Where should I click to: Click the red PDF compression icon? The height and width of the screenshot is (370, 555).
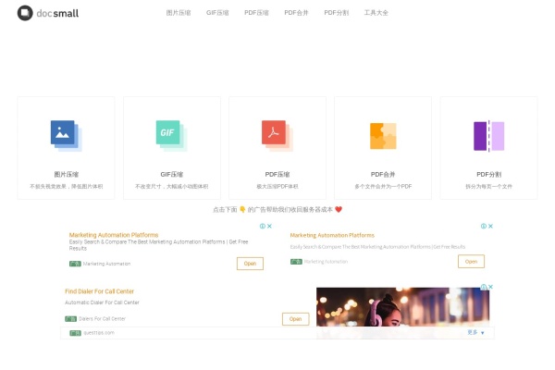277,136
